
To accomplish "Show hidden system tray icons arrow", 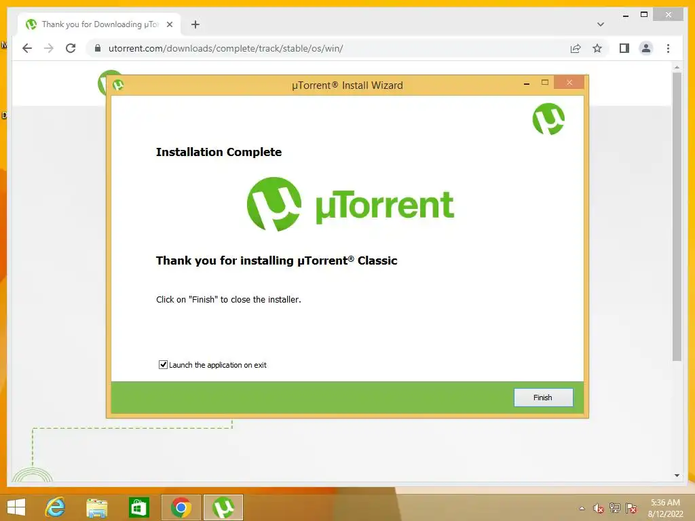I will [x=582, y=508].
